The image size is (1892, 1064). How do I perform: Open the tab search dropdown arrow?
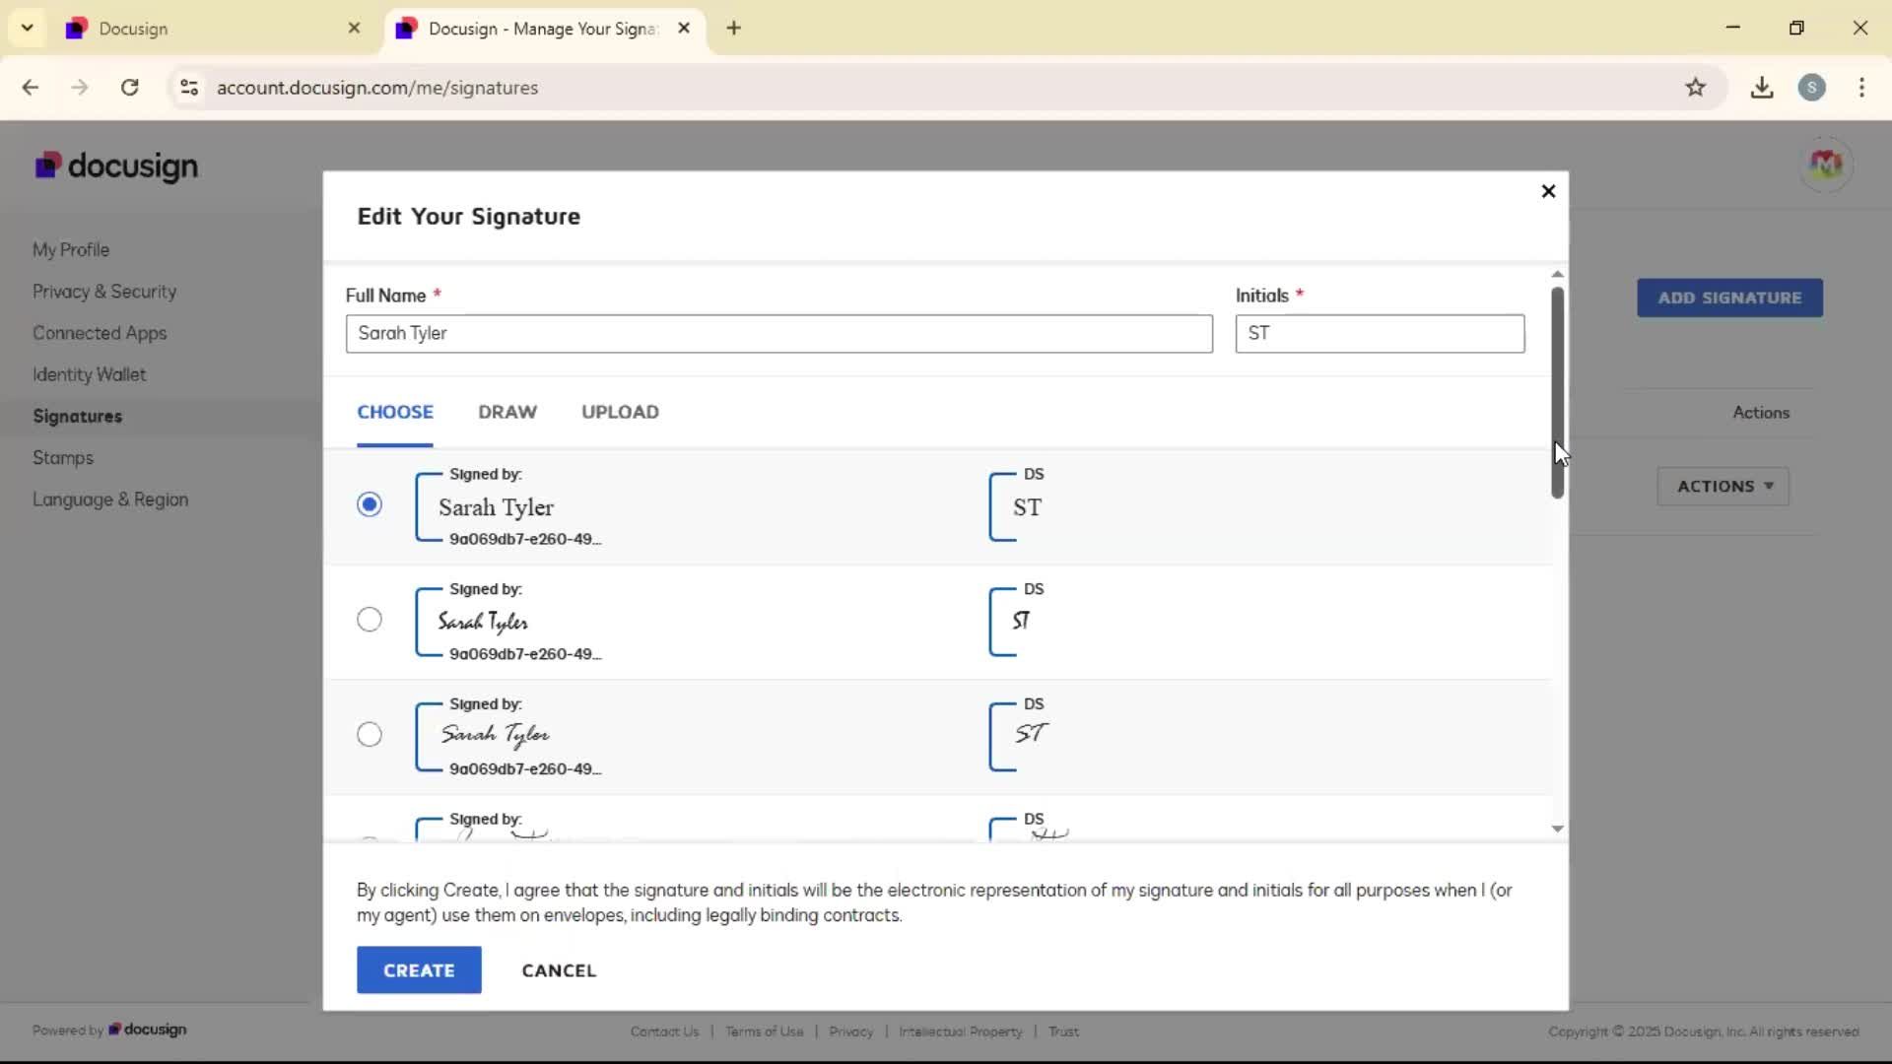point(28,28)
